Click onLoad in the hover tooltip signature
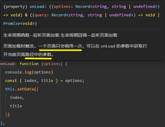165x127 pixels. pyautogui.click(x=37, y=7)
